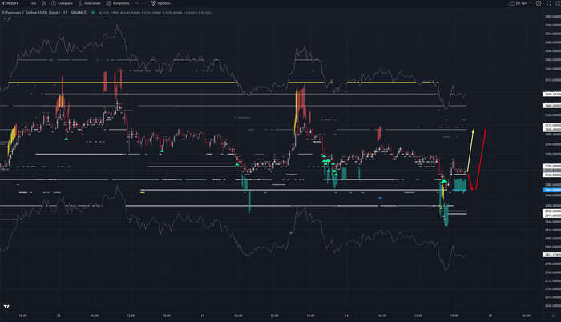Undo the last chart action

click(x=137, y=3)
